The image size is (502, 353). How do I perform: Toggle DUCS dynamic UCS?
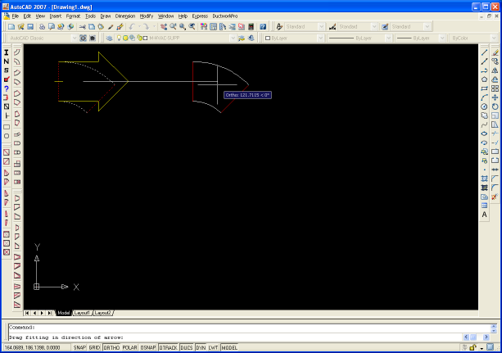coord(187,347)
